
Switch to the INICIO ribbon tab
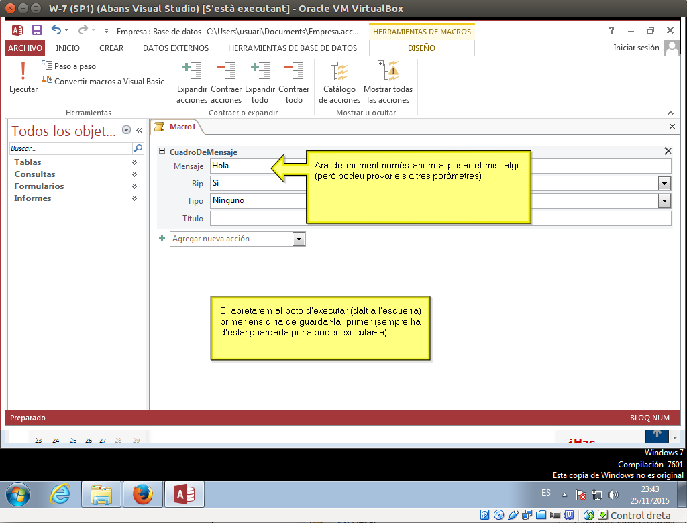click(x=68, y=48)
